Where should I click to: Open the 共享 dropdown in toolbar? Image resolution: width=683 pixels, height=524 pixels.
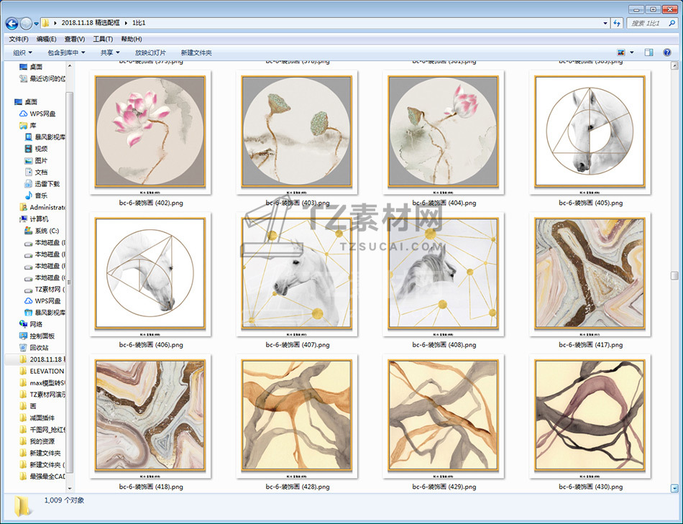(110, 52)
